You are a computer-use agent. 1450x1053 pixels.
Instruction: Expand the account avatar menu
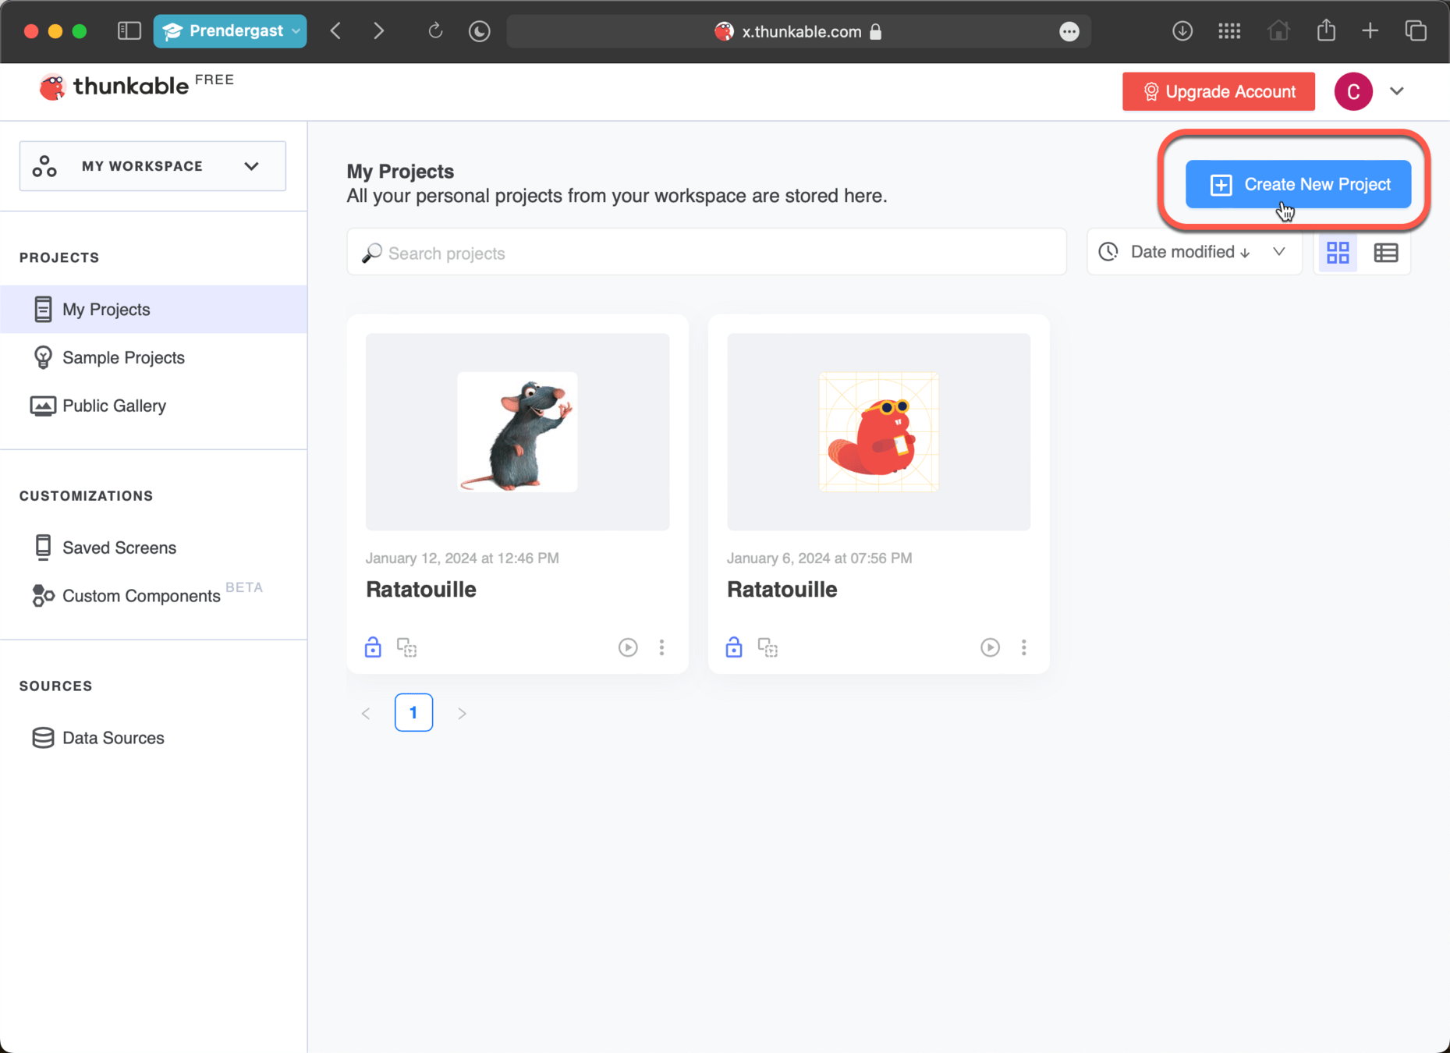(1397, 91)
